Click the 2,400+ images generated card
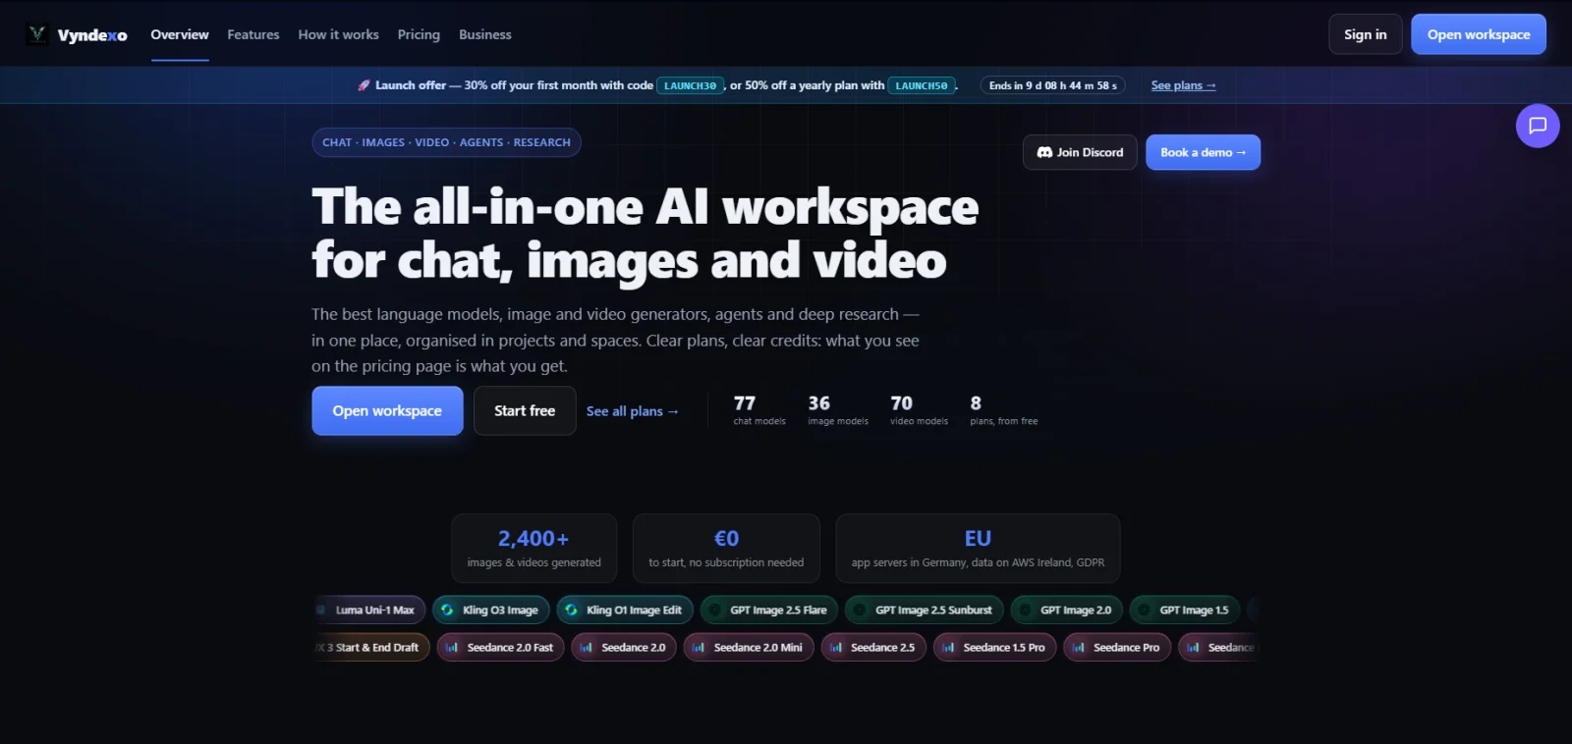The image size is (1572, 744). [x=534, y=549]
